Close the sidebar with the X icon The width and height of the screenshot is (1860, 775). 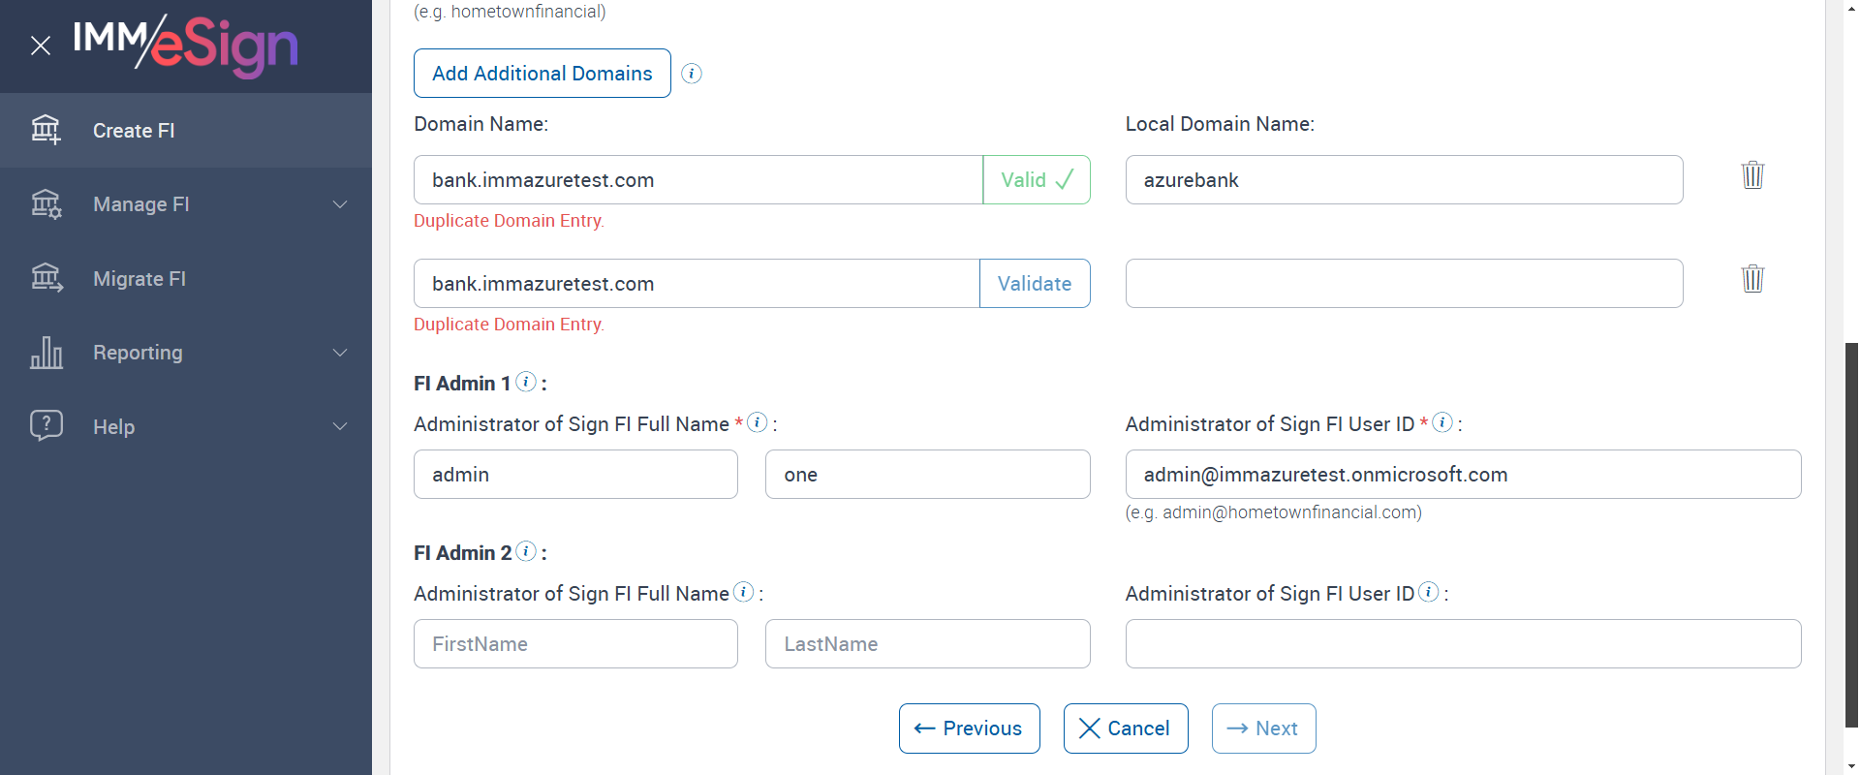(x=41, y=46)
